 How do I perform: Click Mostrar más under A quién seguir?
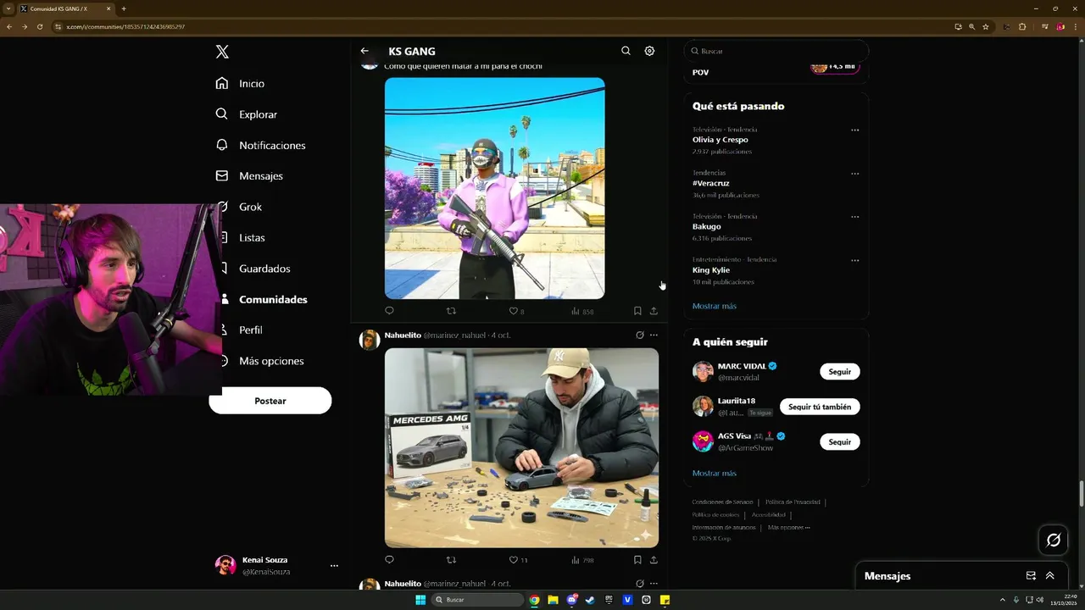point(715,473)
